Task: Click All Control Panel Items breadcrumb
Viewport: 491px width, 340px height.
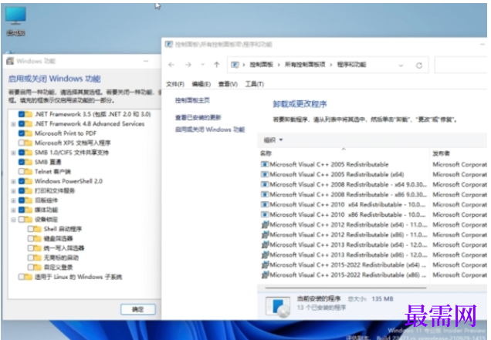Action: point(305,65)
